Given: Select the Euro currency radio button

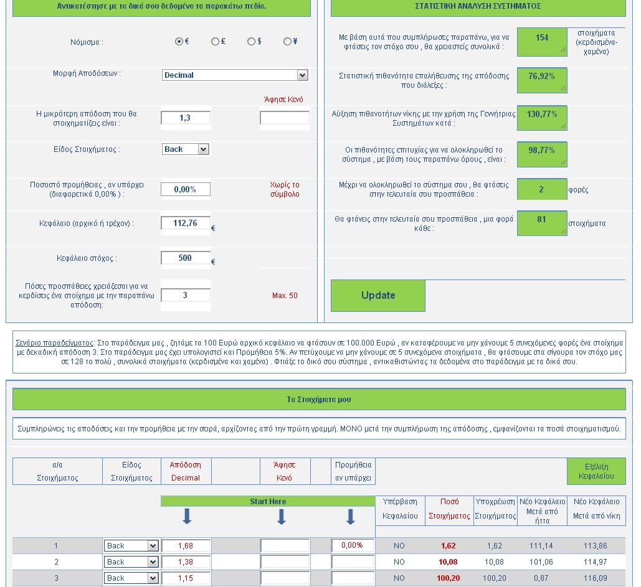Looking at the screenshot, I should (x=179, y=42).
